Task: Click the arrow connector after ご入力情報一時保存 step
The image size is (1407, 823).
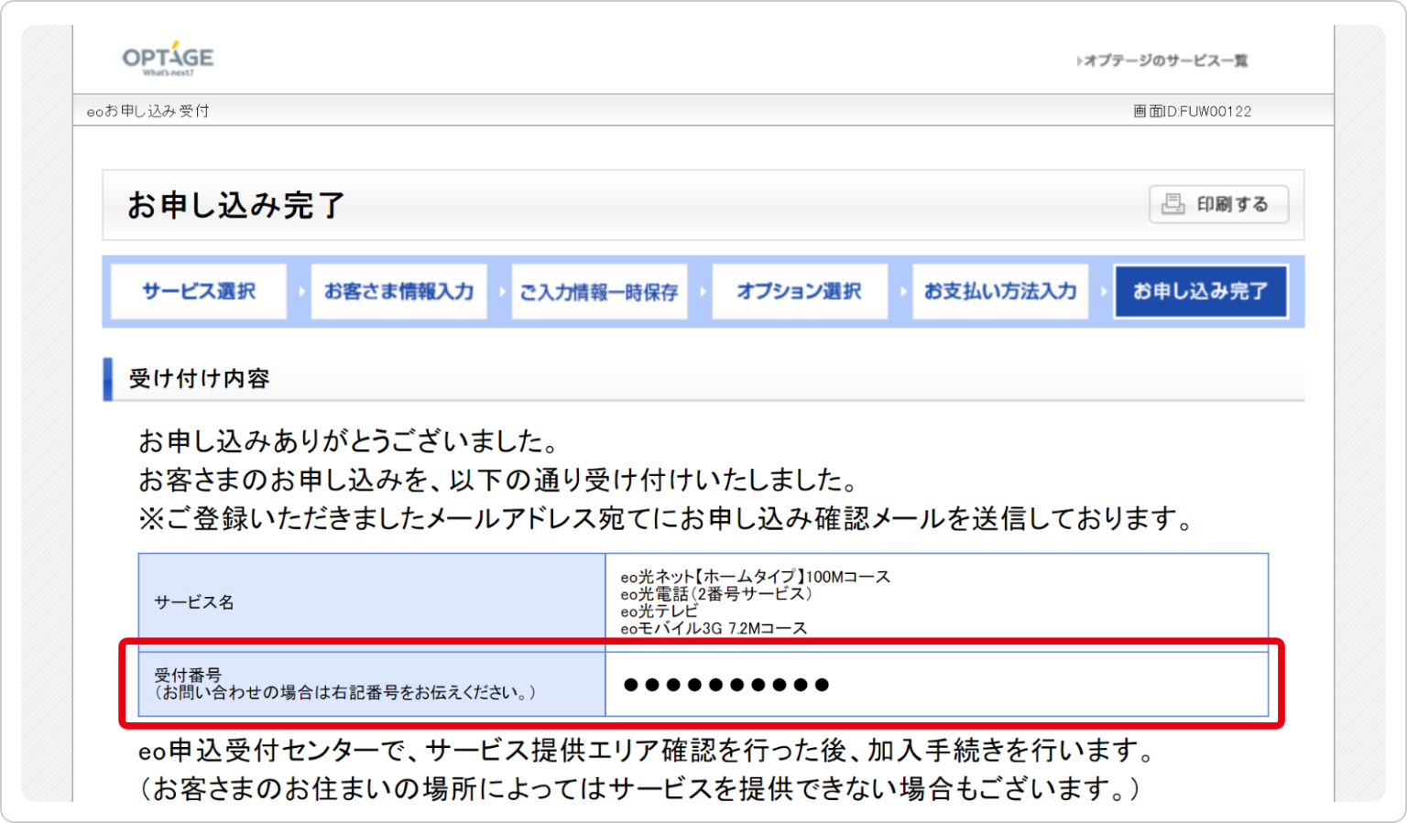Action: pyautogui.click(x=703, y=290)
